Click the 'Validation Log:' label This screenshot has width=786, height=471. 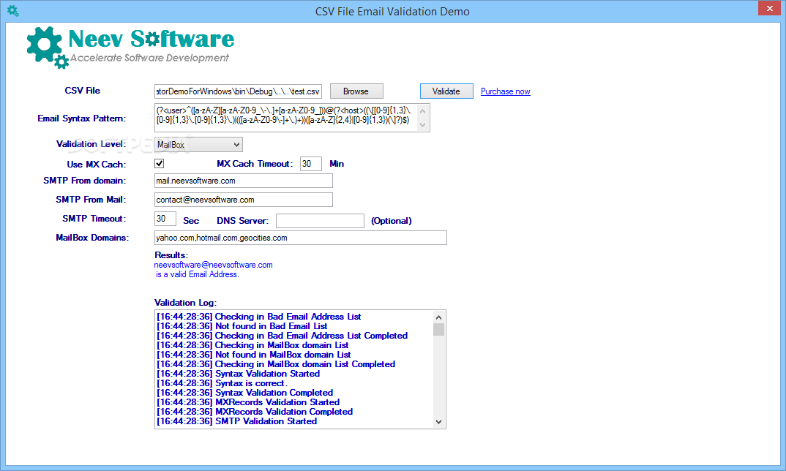185,303
